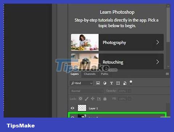This screenshot has height=132, width=174.
Task: Filter for smart objects icon
Action: tap(125, 83)
